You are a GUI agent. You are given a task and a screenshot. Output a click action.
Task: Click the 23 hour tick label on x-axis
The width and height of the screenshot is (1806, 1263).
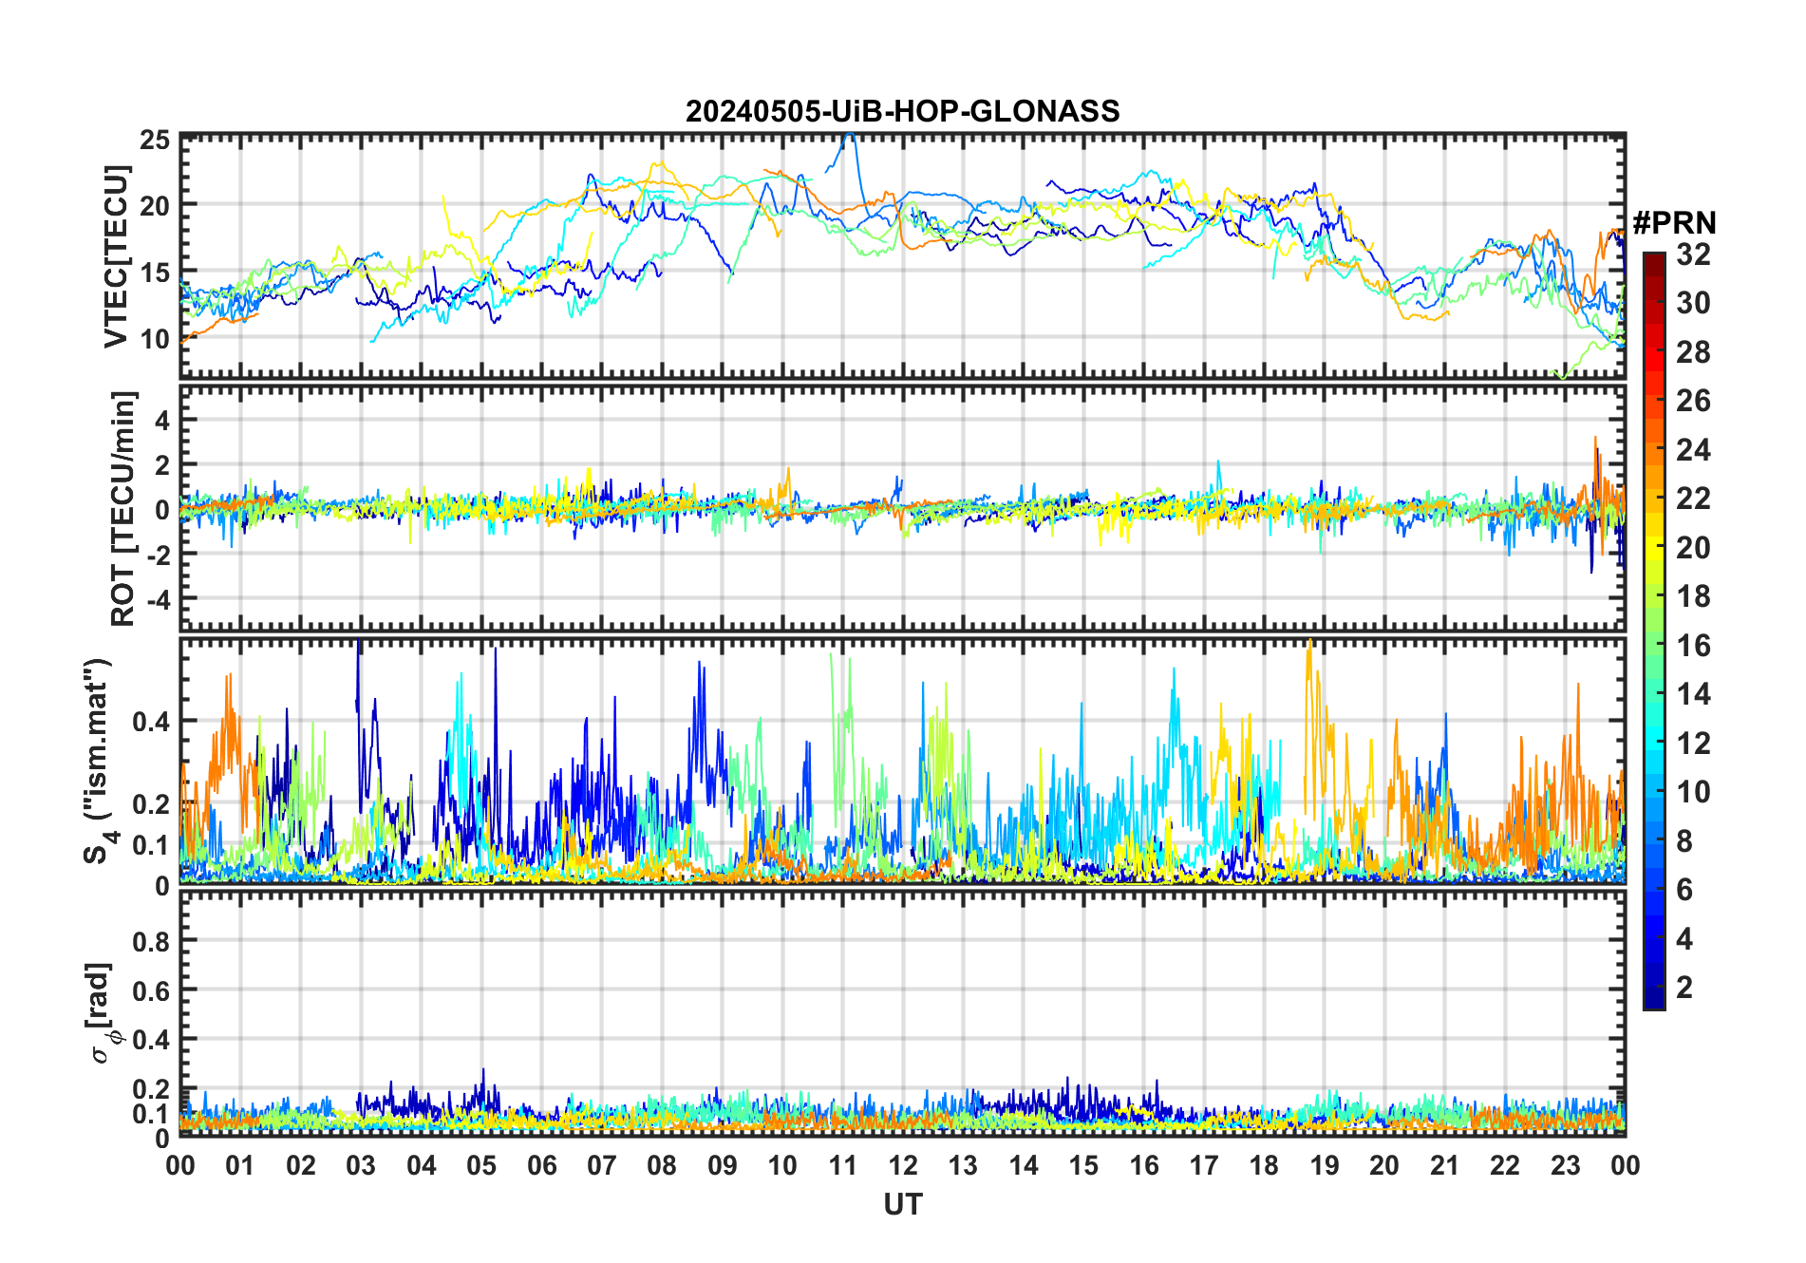1565,1165
